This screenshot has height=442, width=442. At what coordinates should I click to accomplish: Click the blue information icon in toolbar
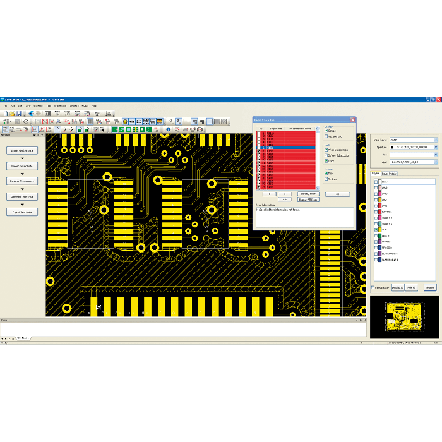click(x=169, y=129)
